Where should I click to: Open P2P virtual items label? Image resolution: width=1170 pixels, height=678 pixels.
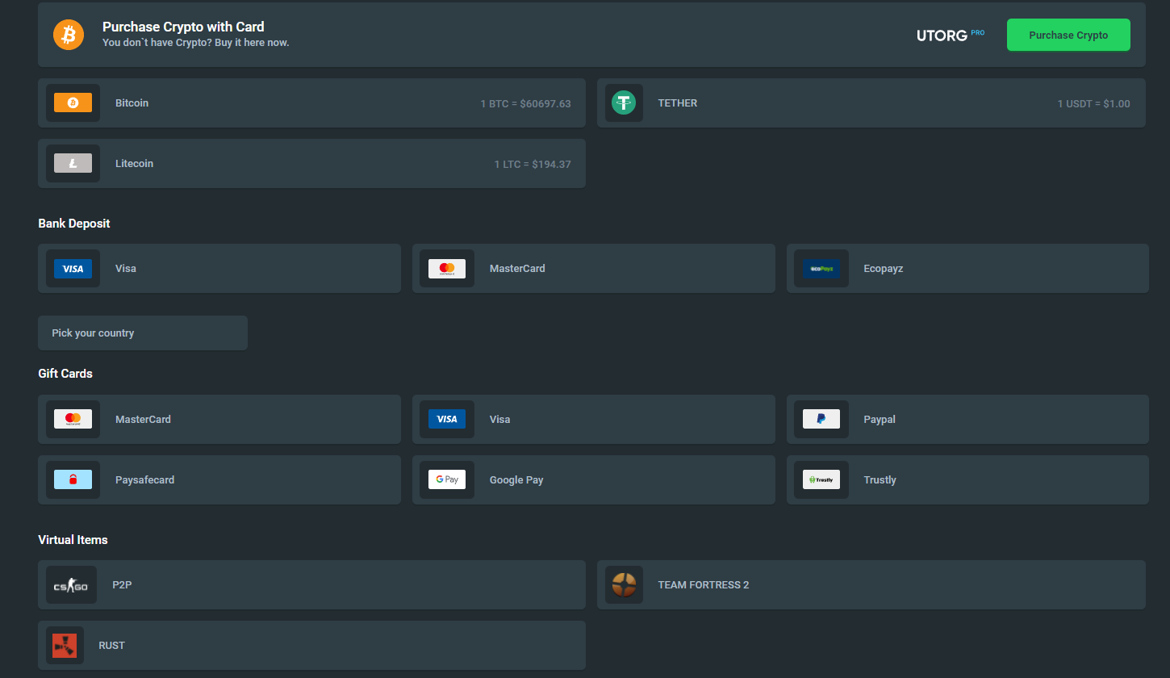tap(122, 584)
